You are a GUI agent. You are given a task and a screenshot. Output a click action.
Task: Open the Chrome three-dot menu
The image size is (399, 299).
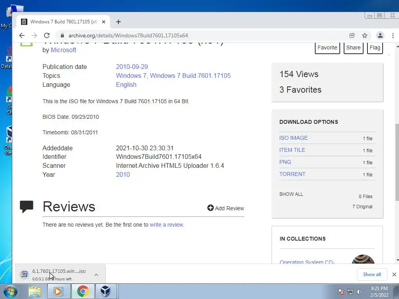click(393, 35)
